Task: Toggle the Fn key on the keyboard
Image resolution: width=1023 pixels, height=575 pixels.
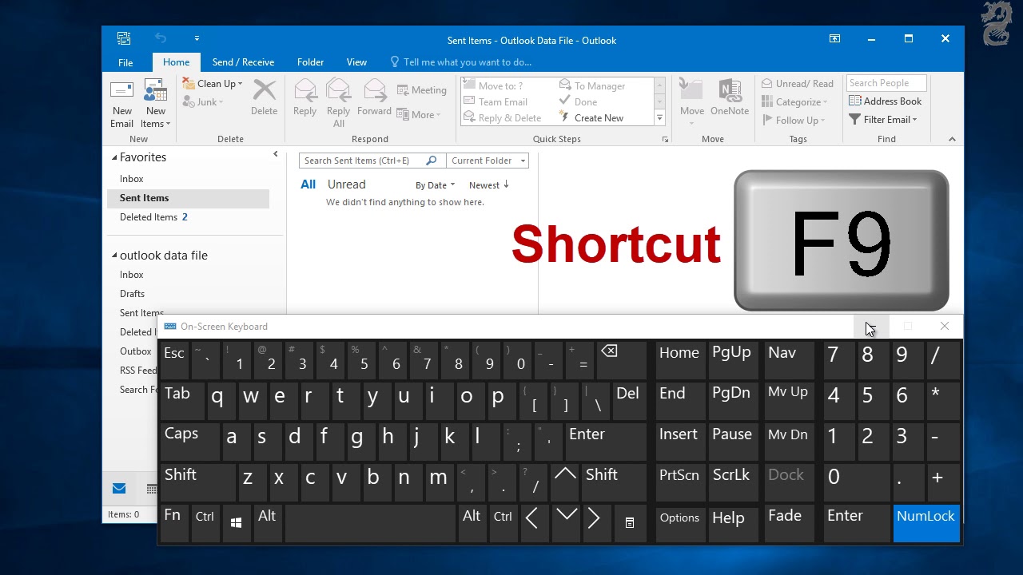Action: point(173,522)
